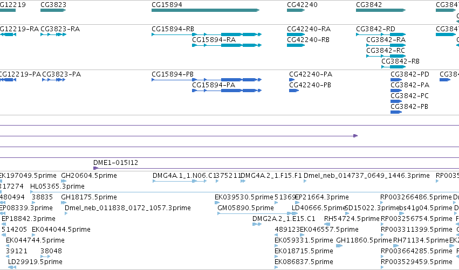The height and width of the screenshot is (270, 459).
Task: Open EST GH11860.5prime
Action: (364, 240)
